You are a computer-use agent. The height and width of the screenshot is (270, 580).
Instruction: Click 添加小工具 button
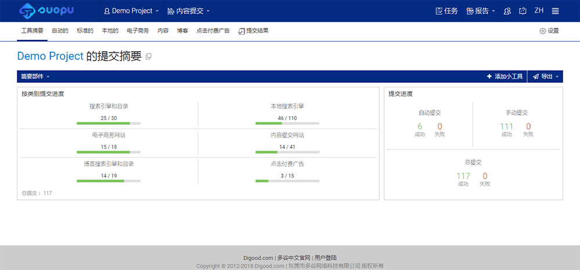click(505, 76)
